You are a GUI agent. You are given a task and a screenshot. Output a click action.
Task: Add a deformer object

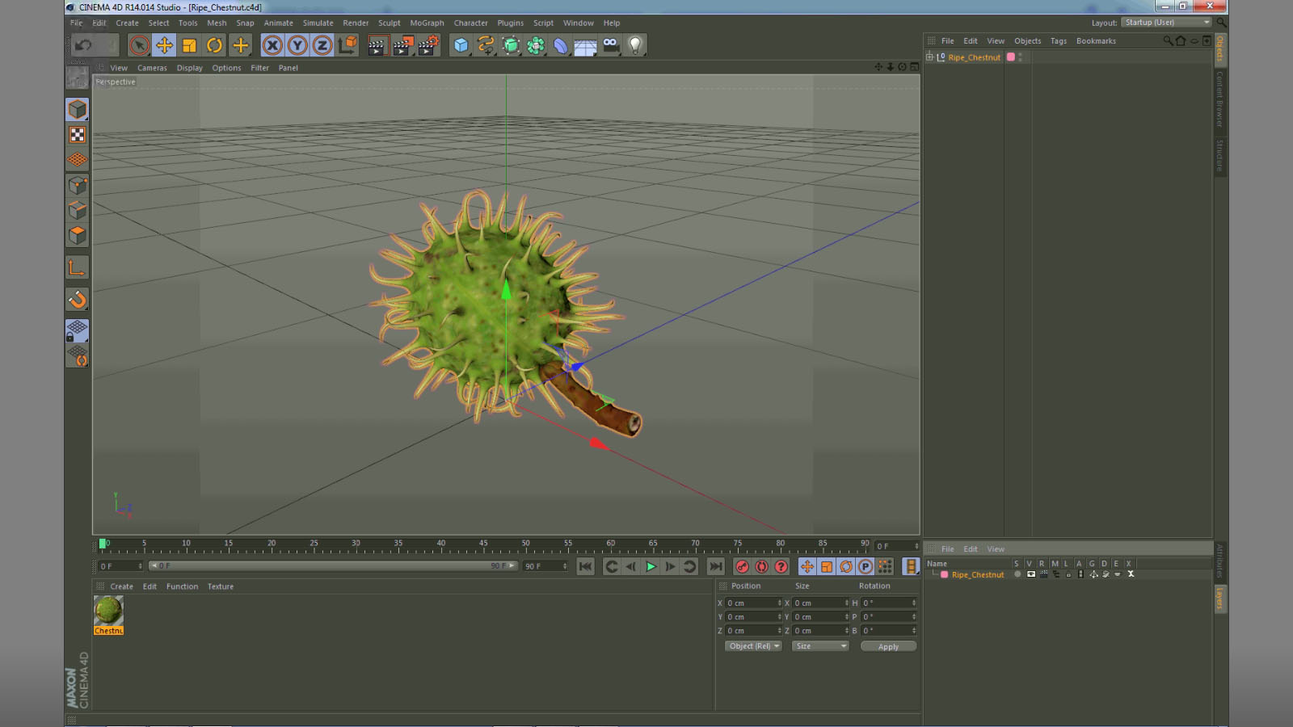coord(561,45)
